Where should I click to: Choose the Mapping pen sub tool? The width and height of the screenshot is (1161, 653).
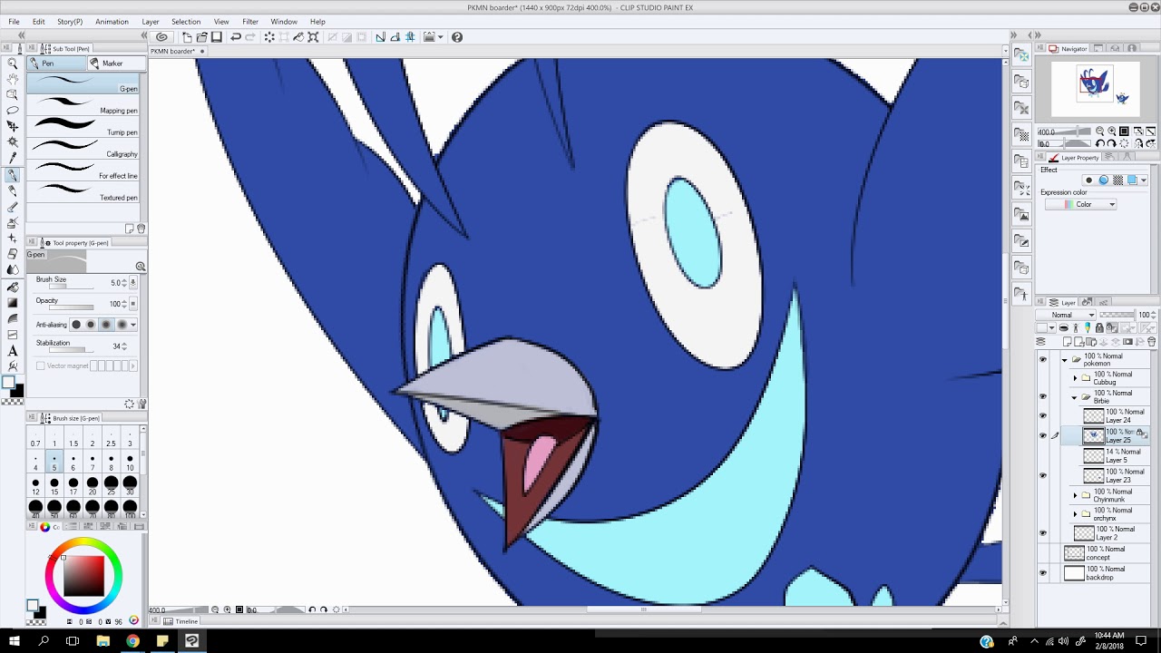(x=83, y=105)
